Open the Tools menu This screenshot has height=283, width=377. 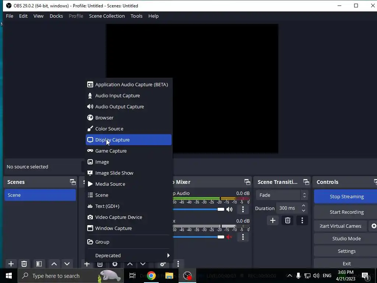pyautogui.click(x=137, y=16)
